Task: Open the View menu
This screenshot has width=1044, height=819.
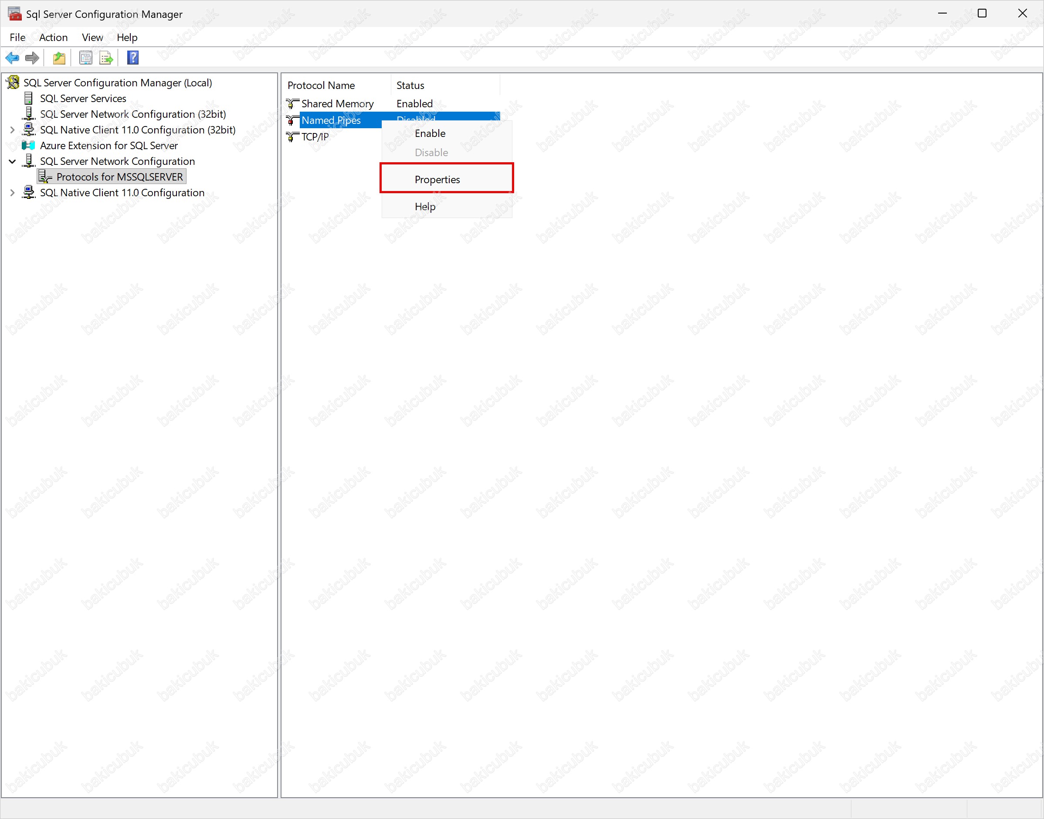Action: pyautogui.click(x=92, y=38)
